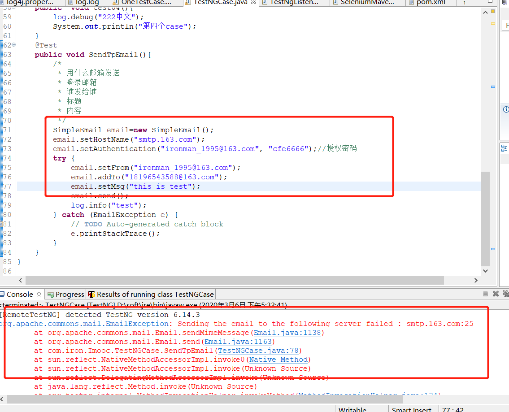This screenshot has width=509, height=412.
Task: Open the log.log editor tab
Action: coord(87,3)
